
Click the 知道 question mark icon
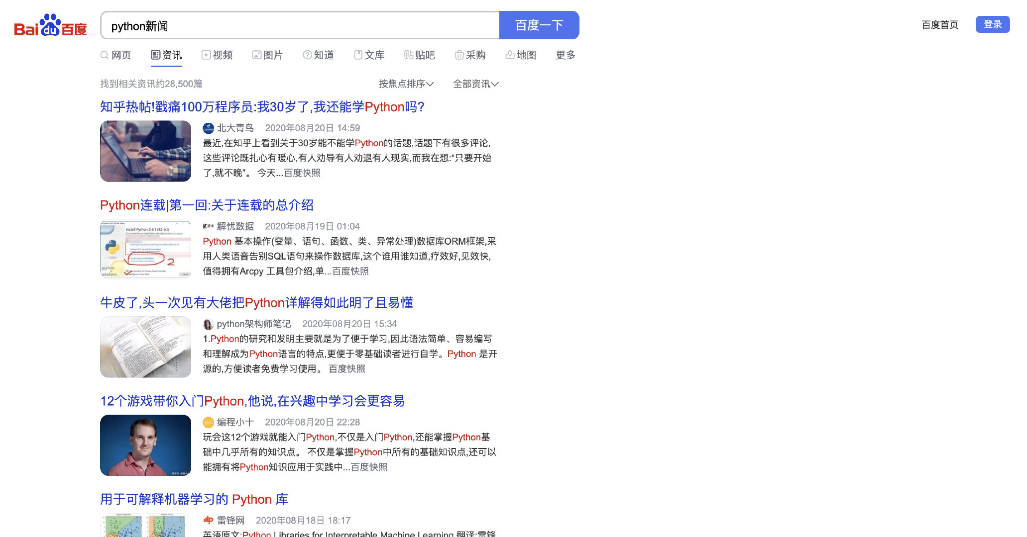pyautogui.click(x=308, y=55)
